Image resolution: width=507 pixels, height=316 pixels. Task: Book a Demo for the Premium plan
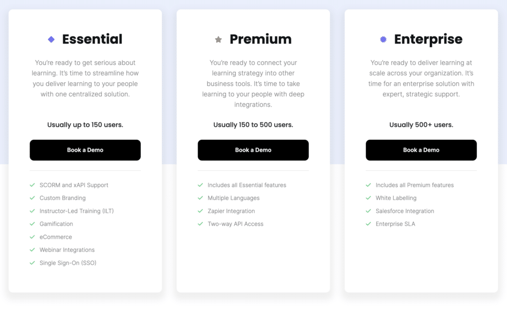pyautogui.click(x=253, y=150)
